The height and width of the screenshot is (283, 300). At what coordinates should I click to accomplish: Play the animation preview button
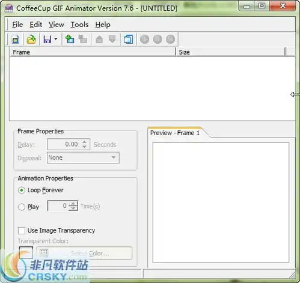click(x=144, y=39)
